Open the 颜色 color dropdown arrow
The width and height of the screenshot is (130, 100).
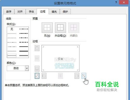coord(27,68)
